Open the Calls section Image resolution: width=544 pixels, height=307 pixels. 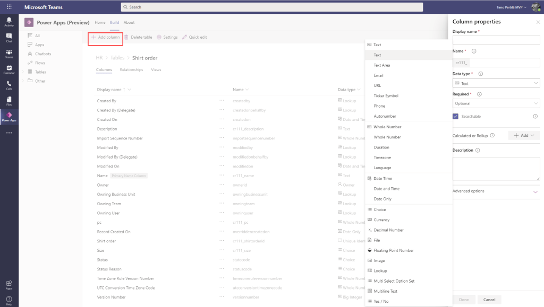[x=9, y=85]
